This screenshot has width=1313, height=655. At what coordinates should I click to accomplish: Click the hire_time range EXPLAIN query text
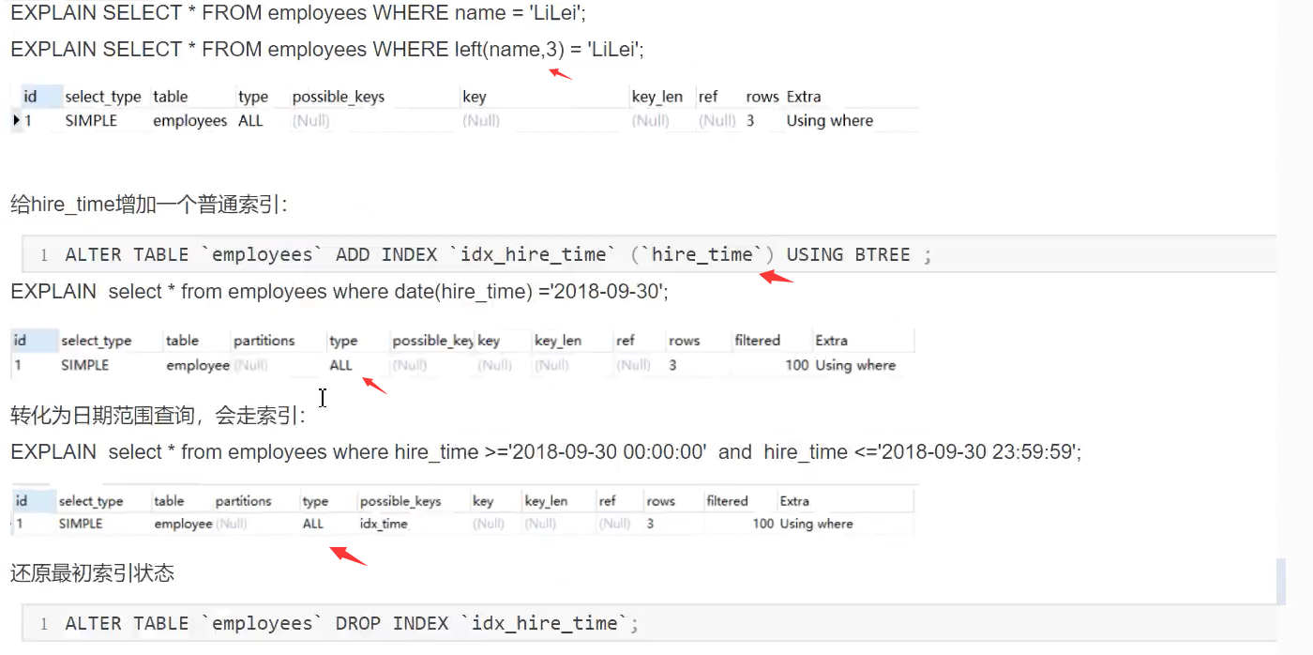pos(546,452)
